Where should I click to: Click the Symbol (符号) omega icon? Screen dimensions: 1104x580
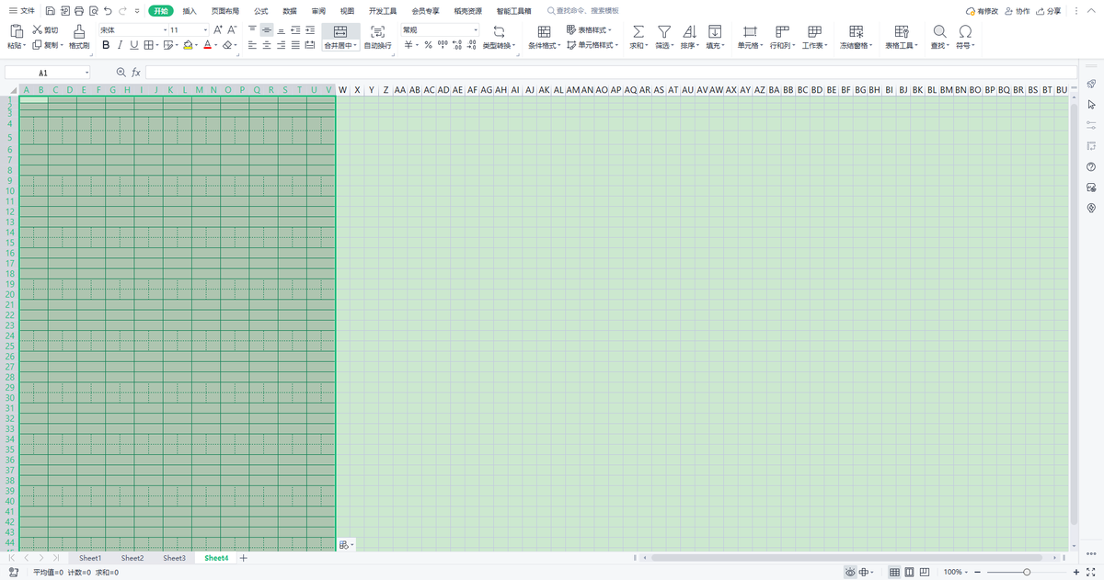pyautogui.click(x=965, y=31)
